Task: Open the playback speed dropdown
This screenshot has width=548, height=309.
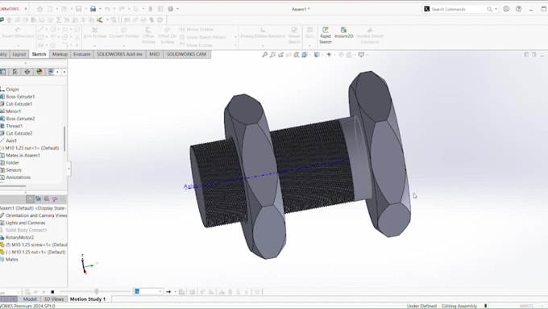Action: 160,291
